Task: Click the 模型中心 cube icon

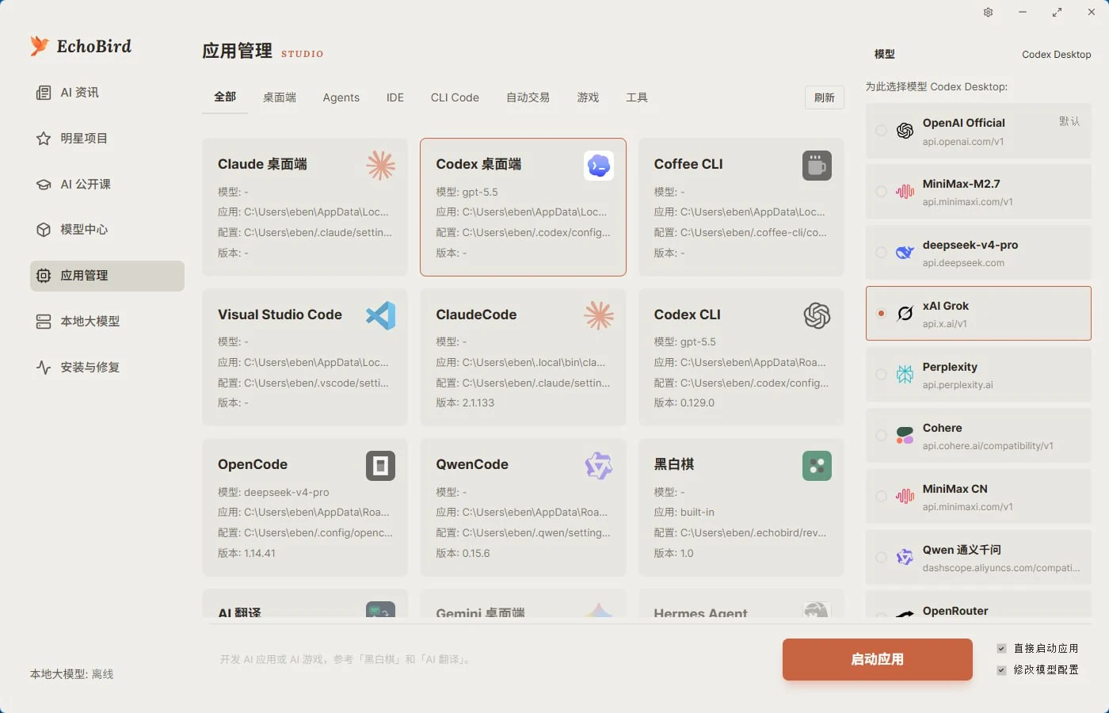Action: (x=44, y=230)
